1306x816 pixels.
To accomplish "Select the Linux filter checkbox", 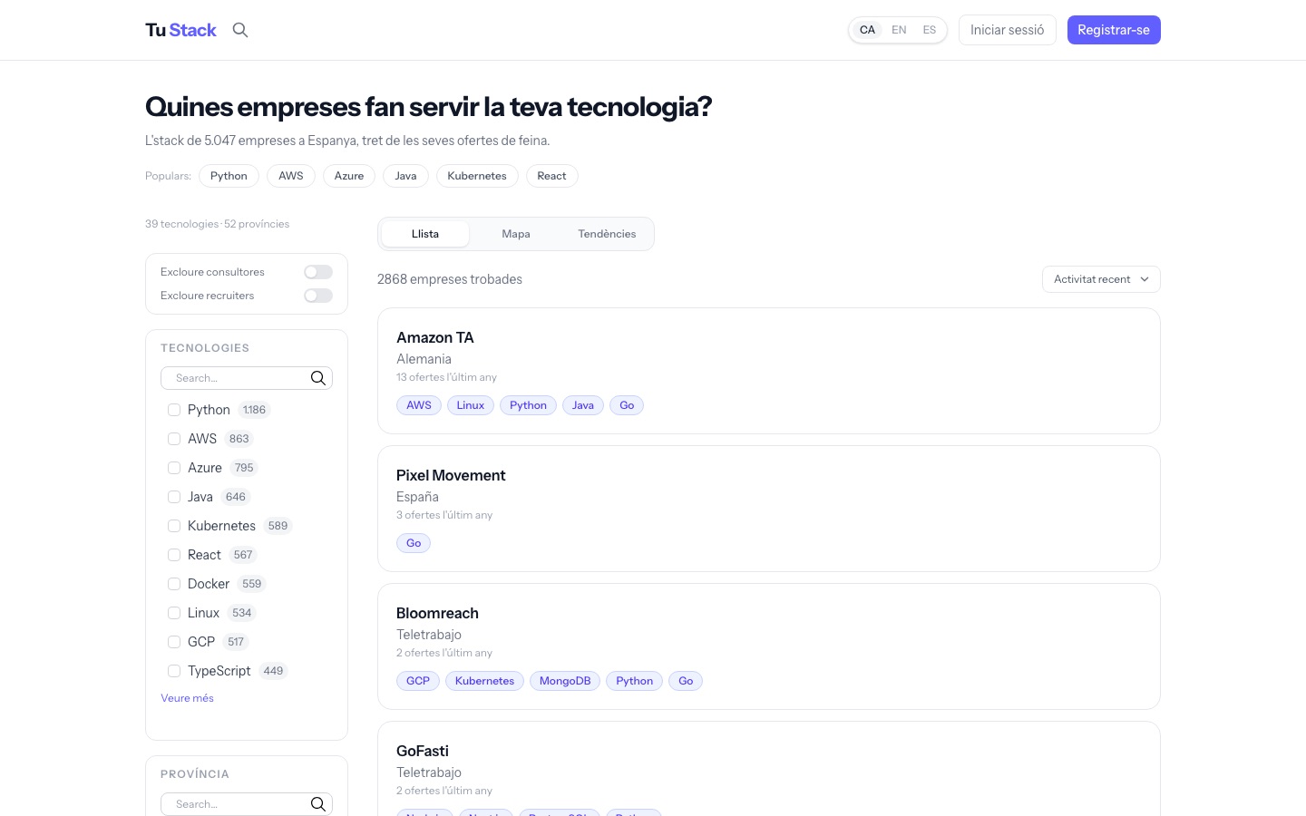I will pos(174,613).
